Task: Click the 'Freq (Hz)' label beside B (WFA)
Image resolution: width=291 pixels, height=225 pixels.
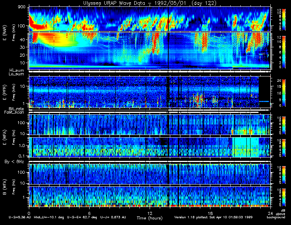Action: click(x=13, y=187)
